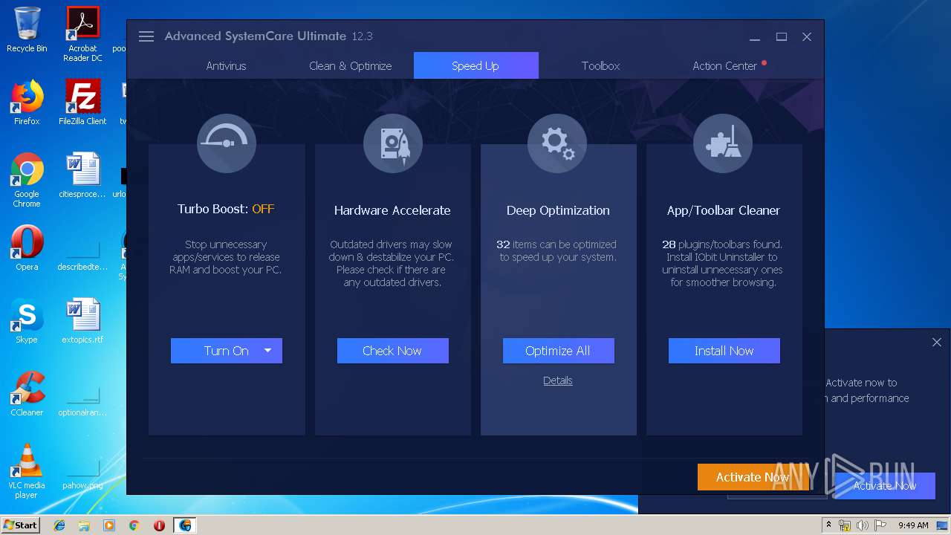Launch Opera from the taskbar
951x535 pixels.
[159, 525]
